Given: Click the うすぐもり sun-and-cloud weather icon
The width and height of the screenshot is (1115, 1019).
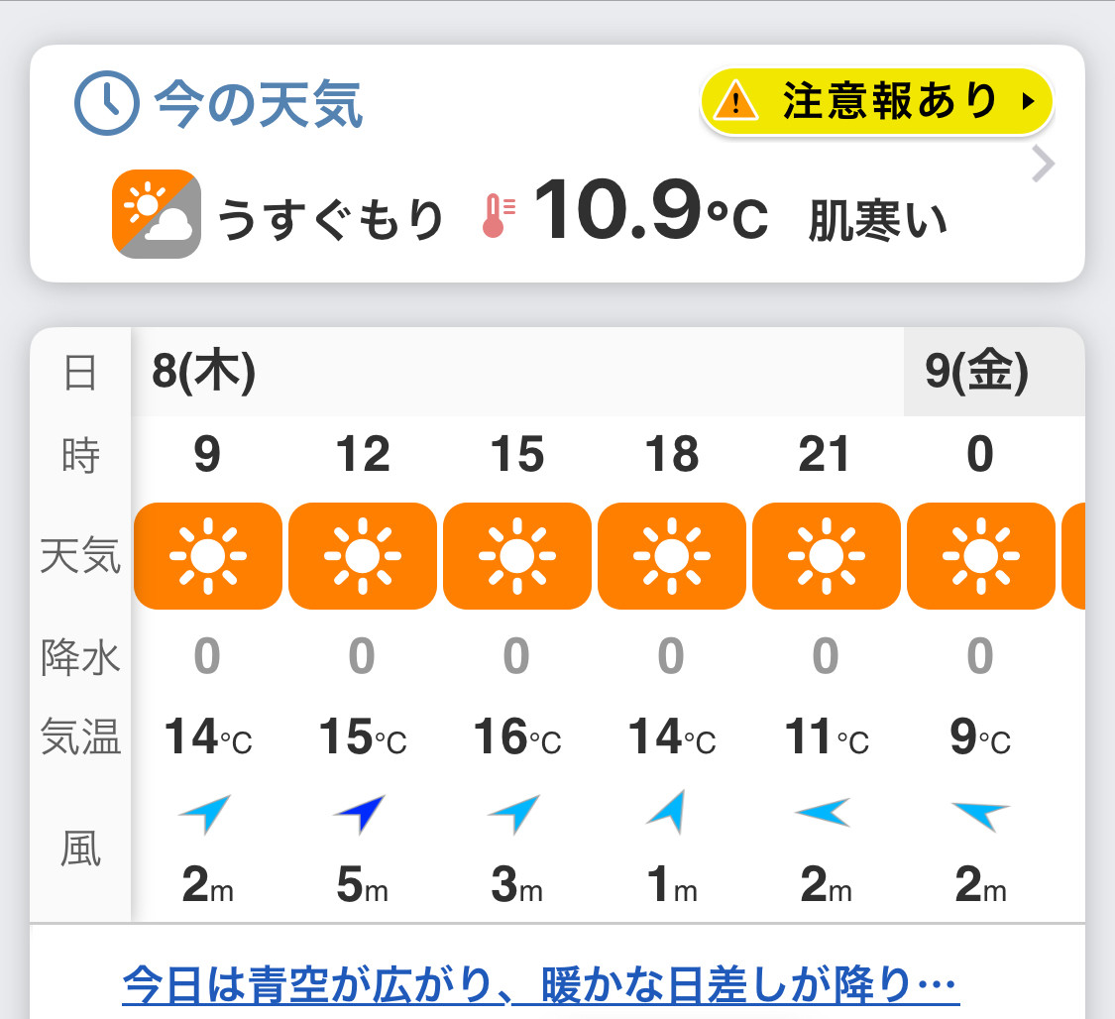Looking at the screenshot, I should [157, 214].
